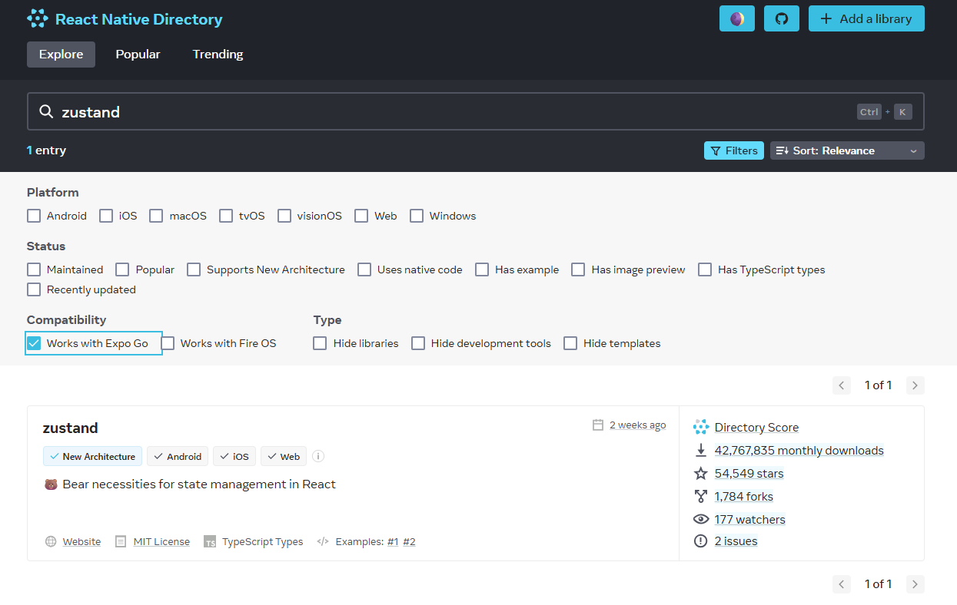The width and height of the screenshot is (957, 605).
Task: Collapse filters with the Filters button
Action: (734, 150)
